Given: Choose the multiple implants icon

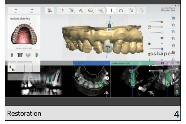Looking at the screenshot, I should (28, 55).
